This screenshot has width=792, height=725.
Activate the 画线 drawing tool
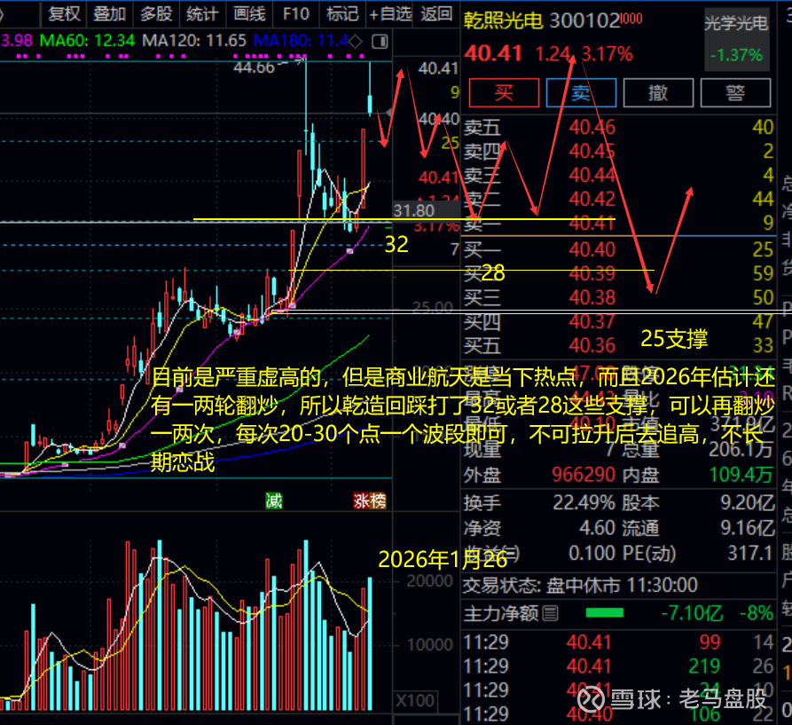click(x=249, y=13)
